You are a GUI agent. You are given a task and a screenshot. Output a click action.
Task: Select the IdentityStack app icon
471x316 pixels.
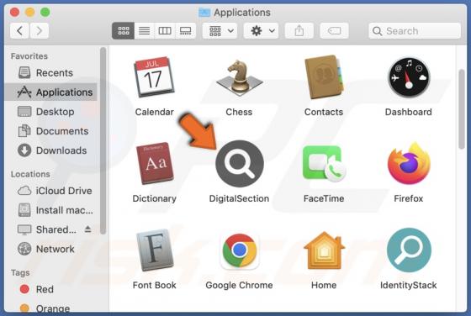(409, 250)
